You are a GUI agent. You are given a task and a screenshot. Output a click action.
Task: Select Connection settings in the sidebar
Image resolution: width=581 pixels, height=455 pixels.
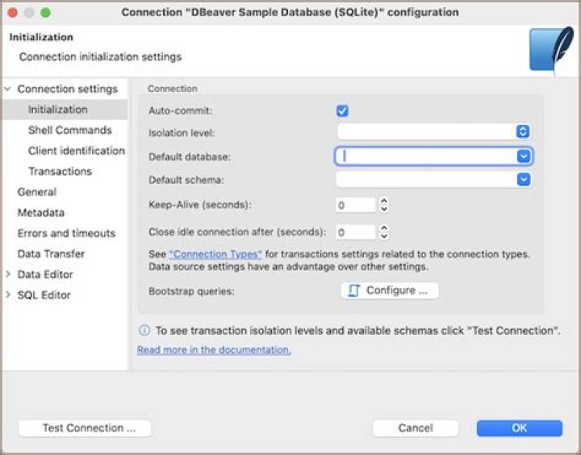68,89
